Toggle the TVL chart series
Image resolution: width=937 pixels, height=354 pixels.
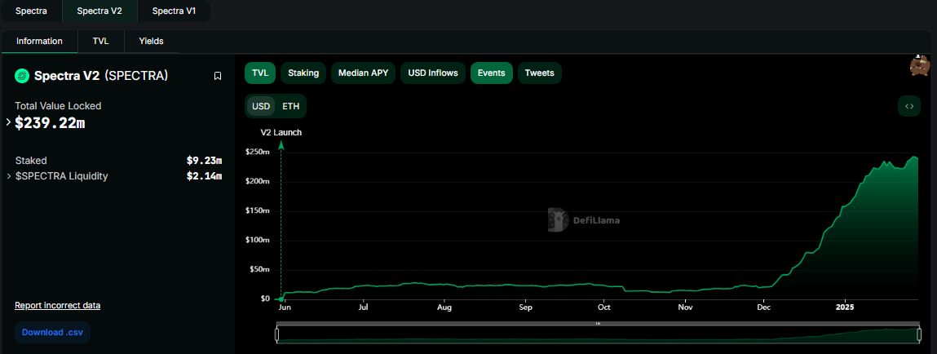click(260, 73)
